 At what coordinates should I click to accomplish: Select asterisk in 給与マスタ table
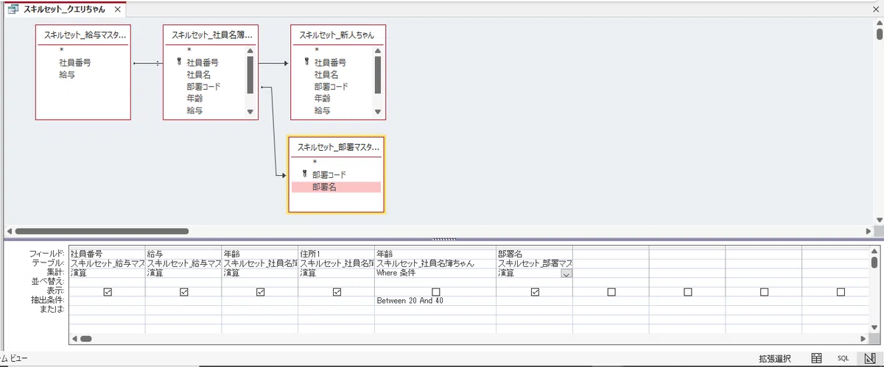click(x=61, y=51)
